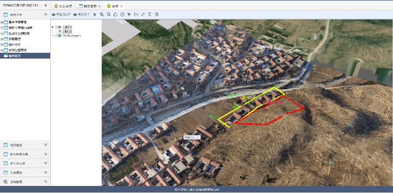This screenshot has height=193, width=393.
Task: Switch to the green-check active tab
Action: tap(115, 6)
